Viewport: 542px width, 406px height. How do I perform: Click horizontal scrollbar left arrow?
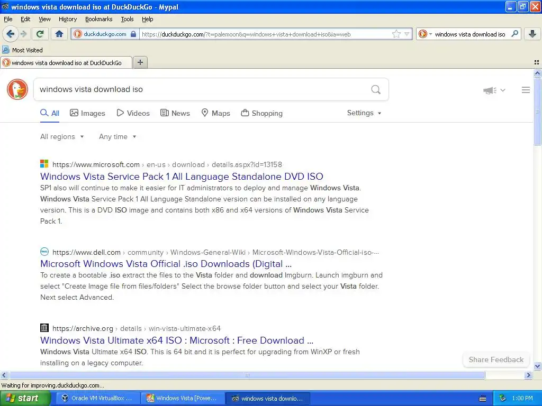(x=4, y=375)
